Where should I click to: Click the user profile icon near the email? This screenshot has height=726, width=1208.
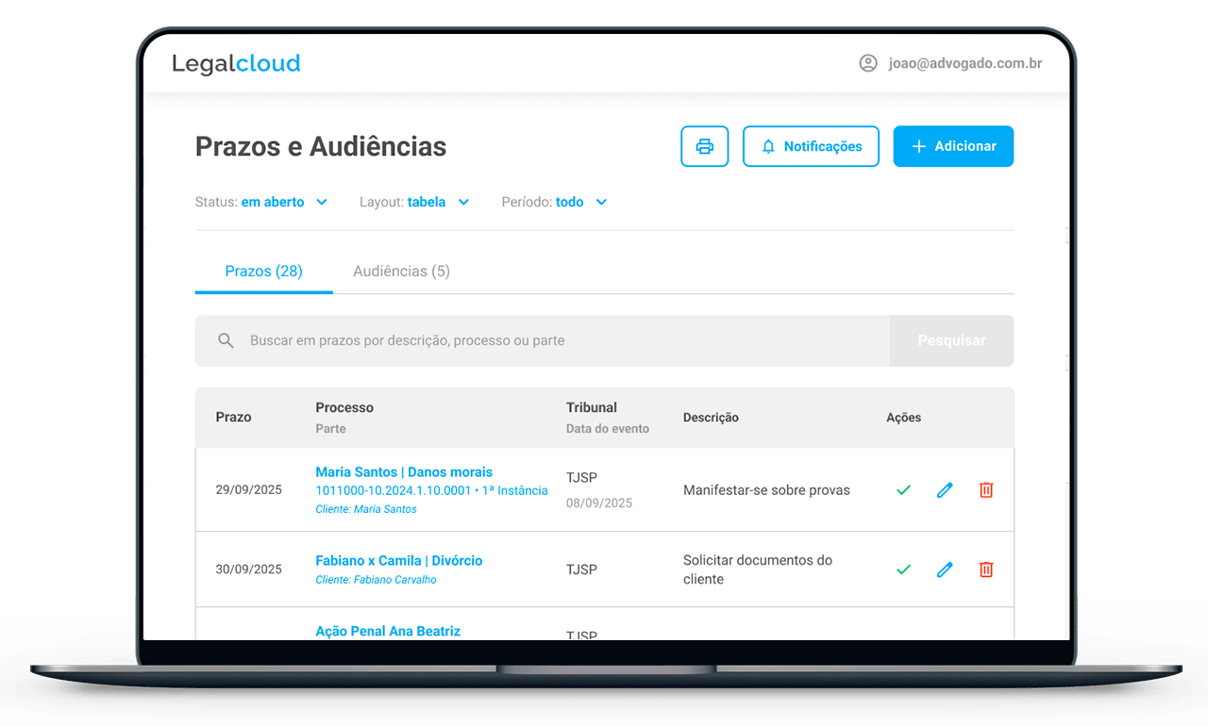[867, 64]
